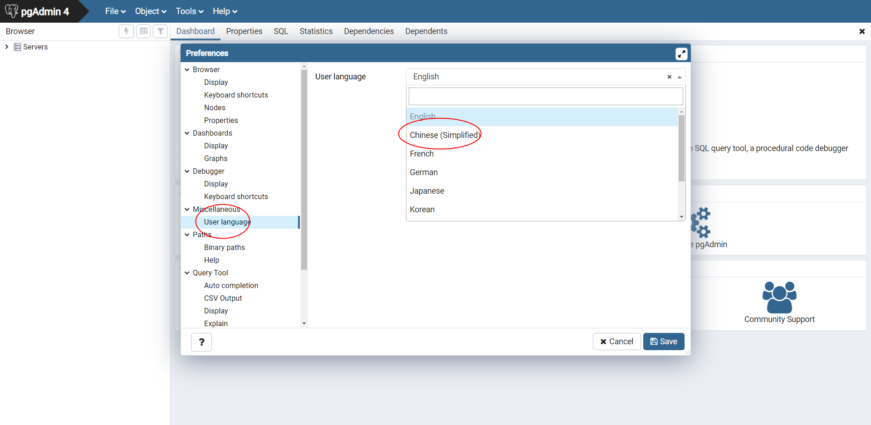Image resolution: width=871 pixels, height=425 pixels.
Task: Open Binary paths preferences
Action: [x=224, y=247]
